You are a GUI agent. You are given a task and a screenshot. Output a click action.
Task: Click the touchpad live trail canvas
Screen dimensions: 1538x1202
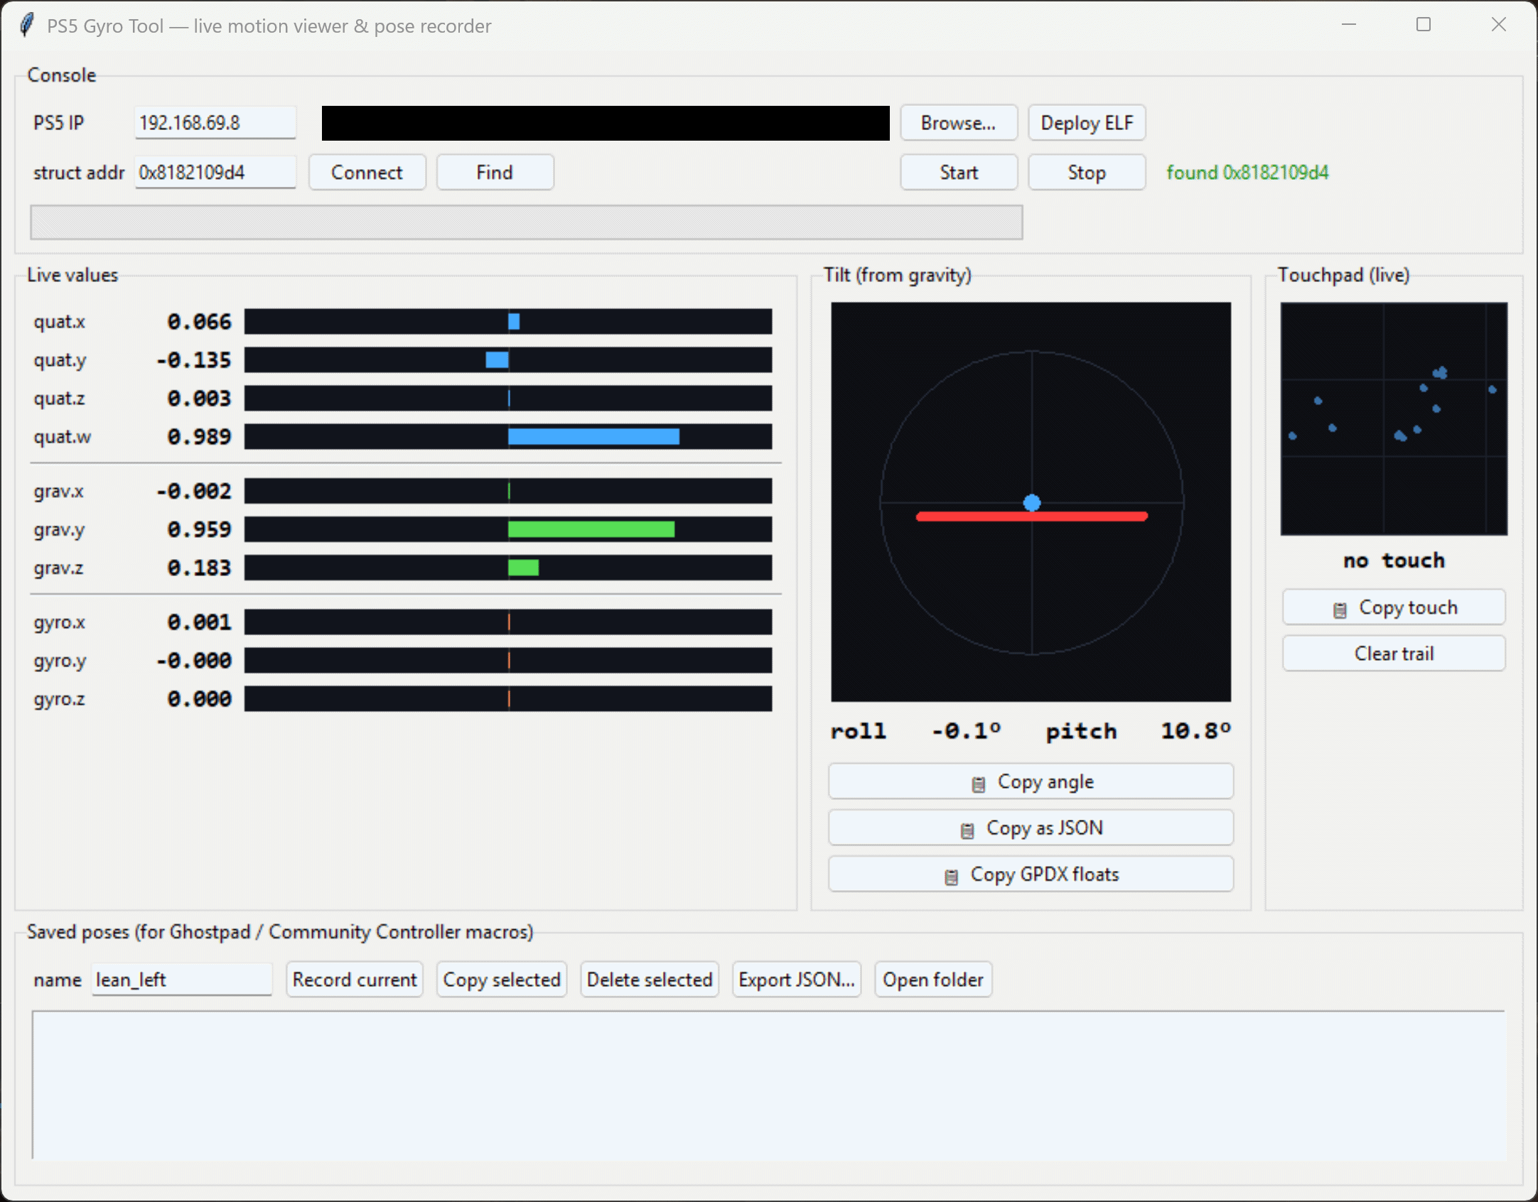[1394, 419]
